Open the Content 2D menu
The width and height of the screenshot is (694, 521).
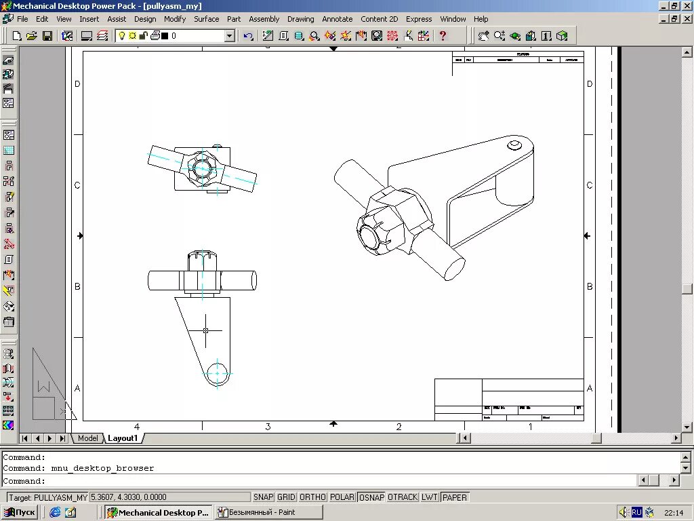pos(380,19)
